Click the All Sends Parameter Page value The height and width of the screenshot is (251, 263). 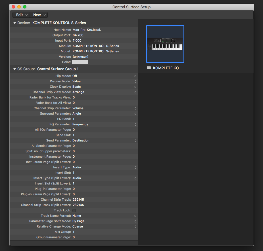click(x=74, y=146)
